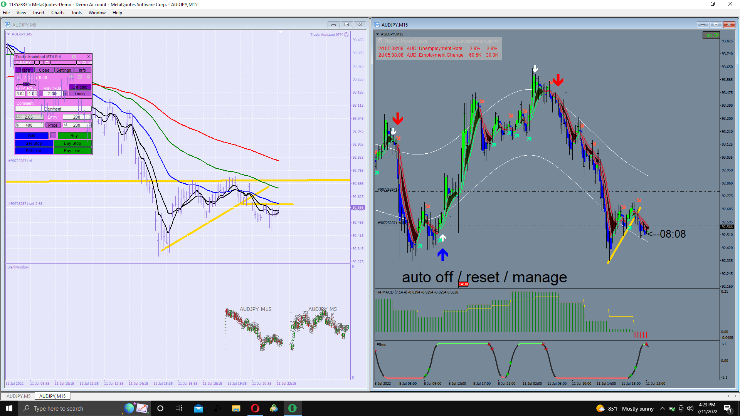Increase risk percent with the plus button
Viewport: 740px width, 416px height.
point(65,94)
